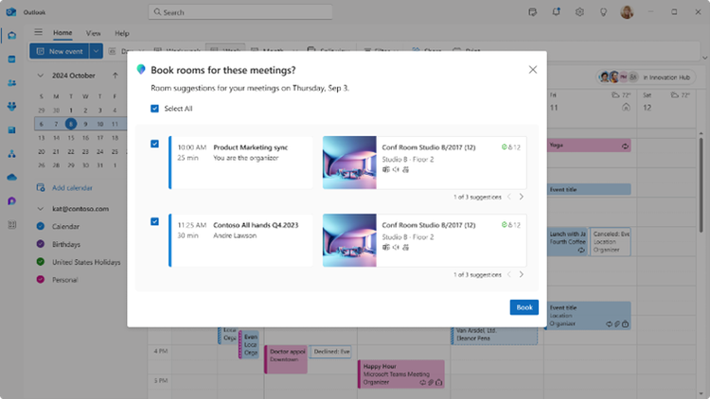Click the hamburger menu icon

tap(38, 32)
